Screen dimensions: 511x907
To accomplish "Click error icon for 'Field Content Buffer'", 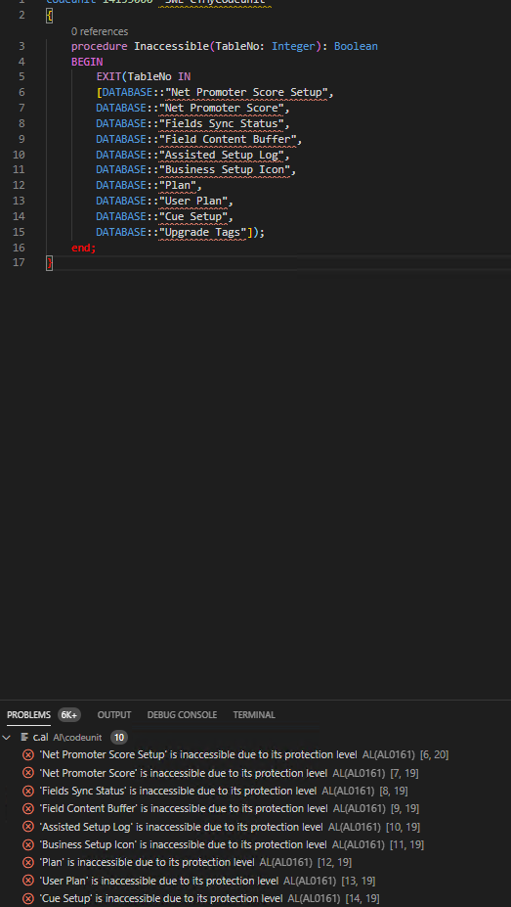I will point(27,808).
